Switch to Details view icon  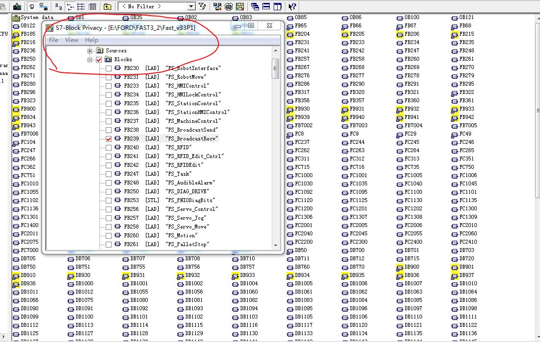93,6
